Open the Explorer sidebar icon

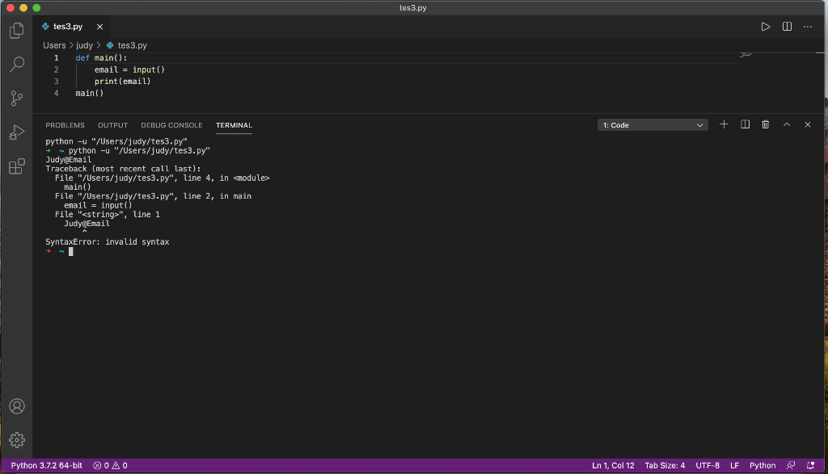point(16,30)
